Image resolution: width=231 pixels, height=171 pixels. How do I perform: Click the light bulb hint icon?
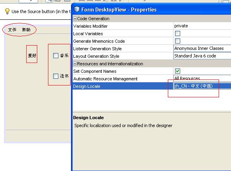click(7, 11)
